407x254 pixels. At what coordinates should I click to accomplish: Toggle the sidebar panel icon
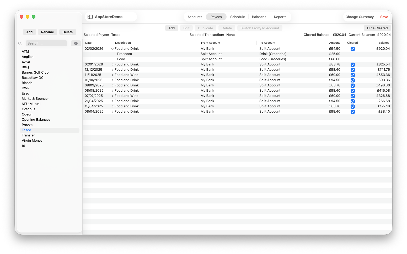pos(90,17)
